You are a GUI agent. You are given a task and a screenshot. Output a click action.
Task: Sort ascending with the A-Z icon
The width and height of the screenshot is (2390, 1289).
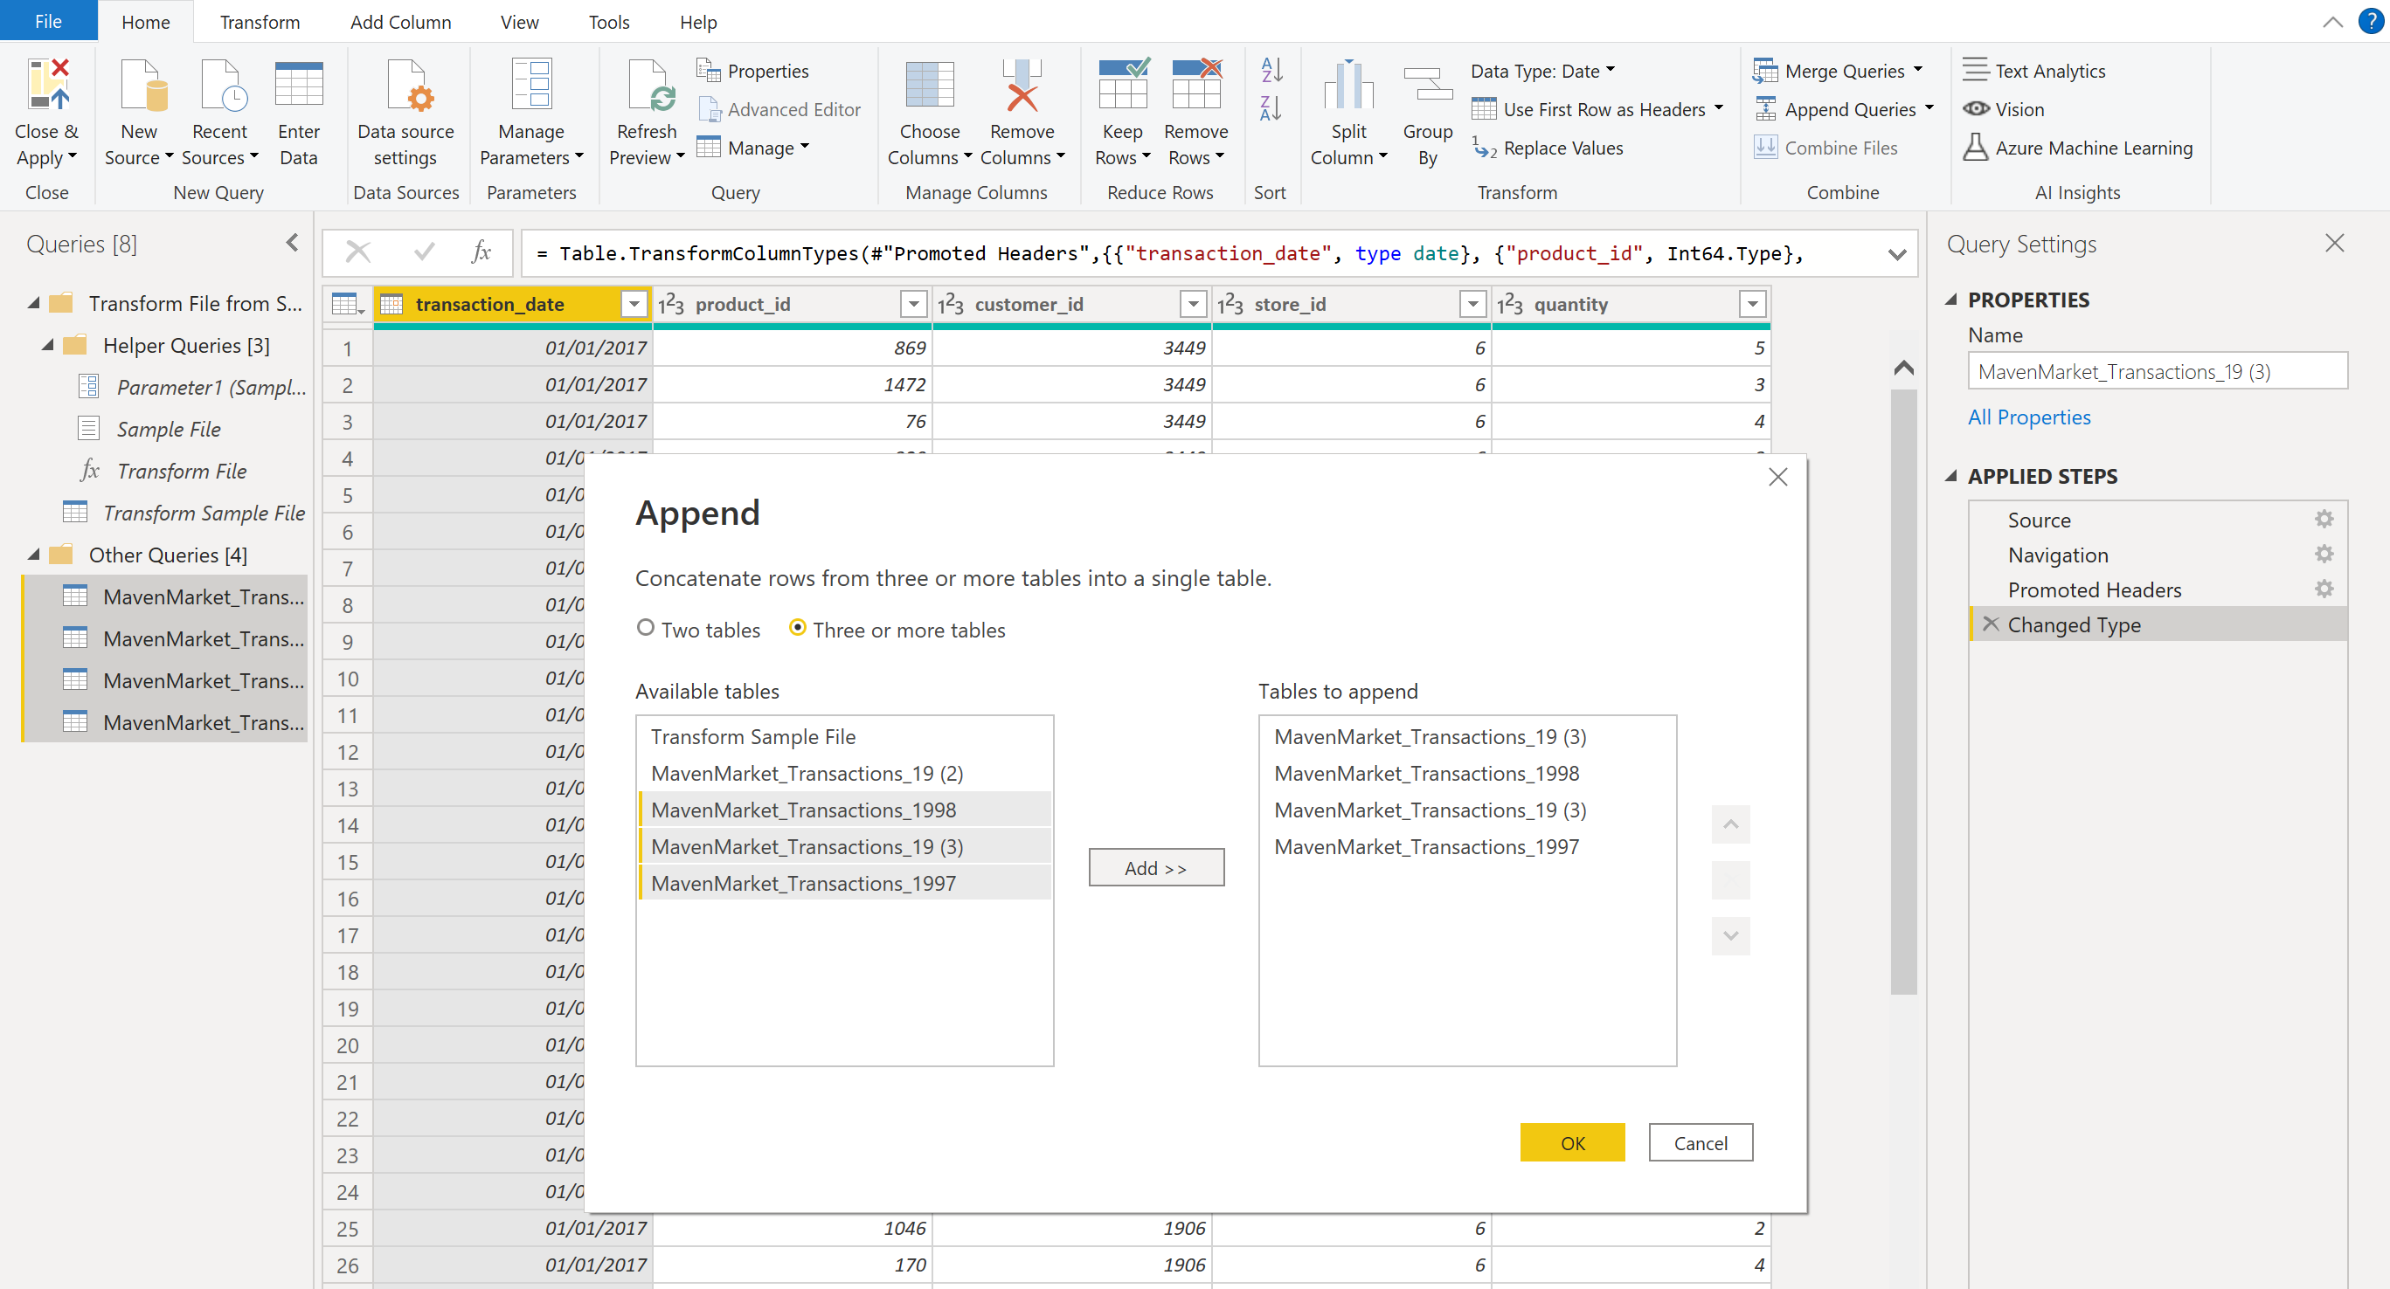coord(1270,70)
